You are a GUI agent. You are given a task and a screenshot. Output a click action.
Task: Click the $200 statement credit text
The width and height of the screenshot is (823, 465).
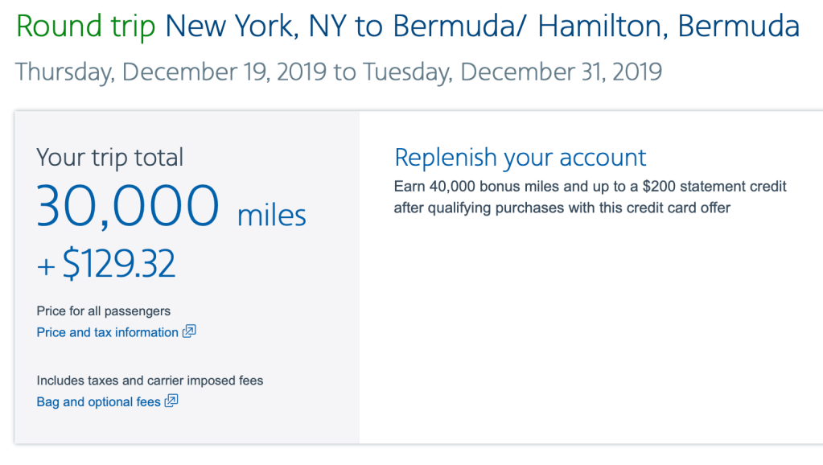coord(703,187)
